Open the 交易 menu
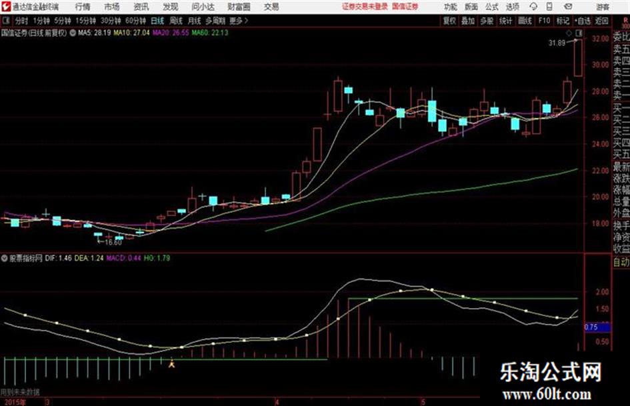The image size is (630, 406). click(271, 7)
